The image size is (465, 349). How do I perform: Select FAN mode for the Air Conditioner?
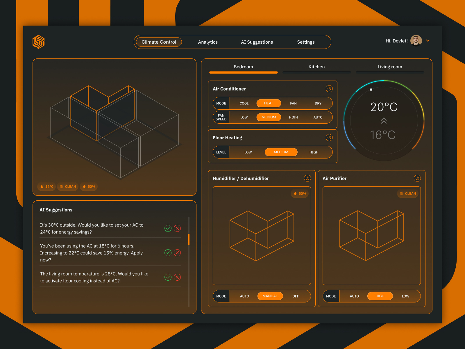point(293,103)
